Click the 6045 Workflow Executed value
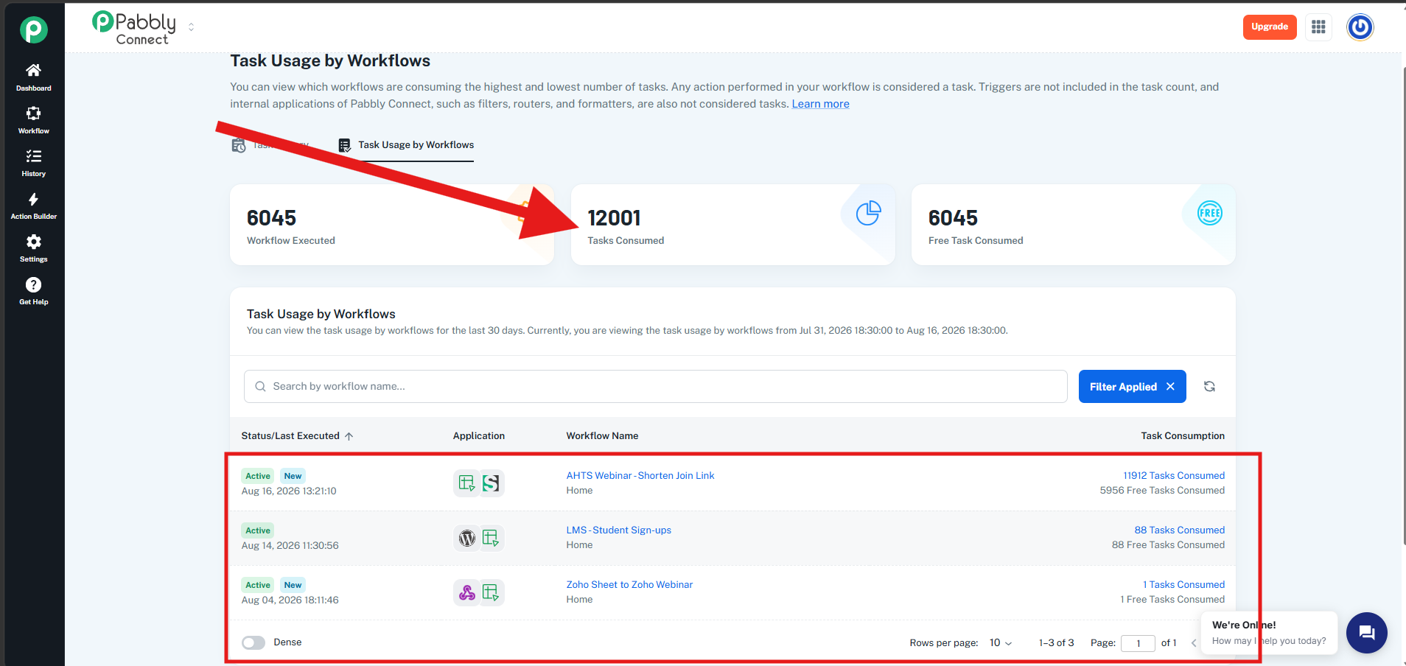The width and height of the screenshot is (1406, 666). click(271, 218)
